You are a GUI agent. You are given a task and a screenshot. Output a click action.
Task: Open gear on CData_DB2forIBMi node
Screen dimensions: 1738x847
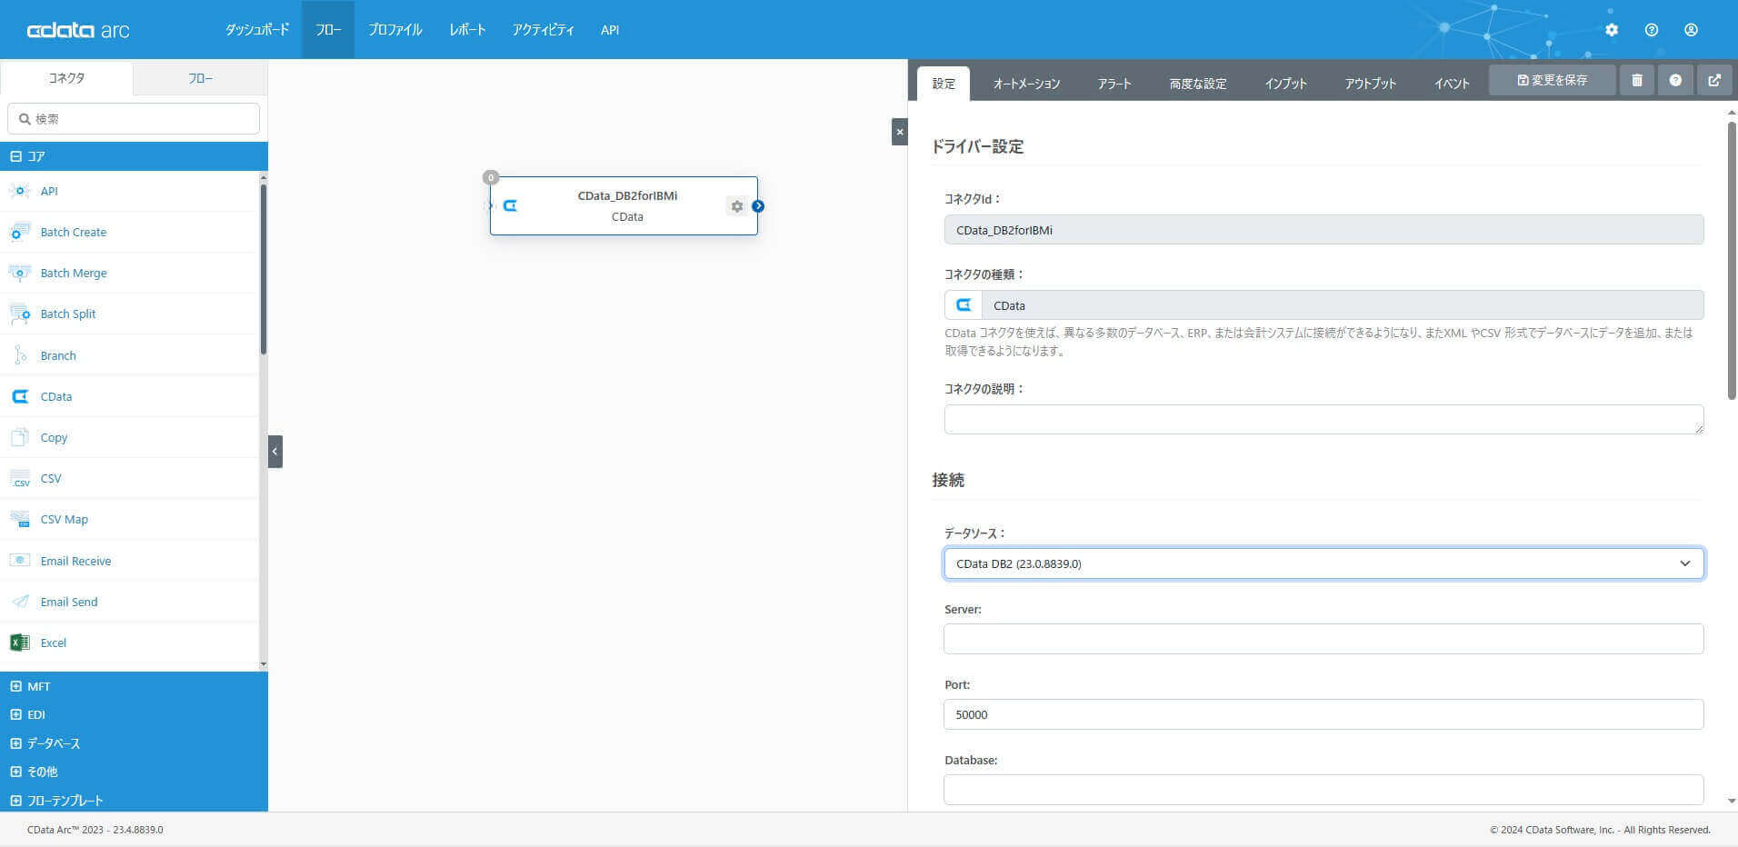click(737, 206)
